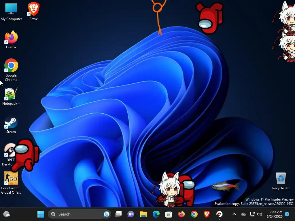This screenshot has width=295, height=221.
Task: Open the notification badge showing 4
Action: tap(287, 214)
